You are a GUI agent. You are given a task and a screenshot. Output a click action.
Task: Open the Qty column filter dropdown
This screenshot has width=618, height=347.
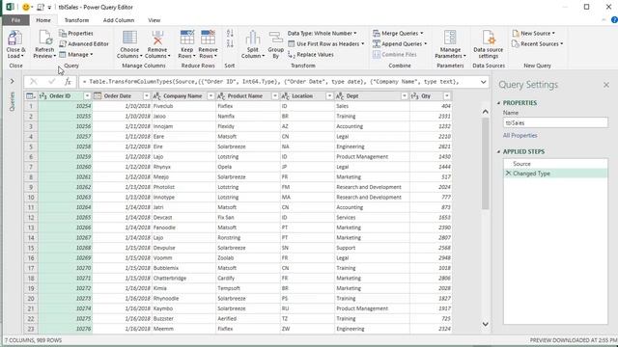[447, 96]
